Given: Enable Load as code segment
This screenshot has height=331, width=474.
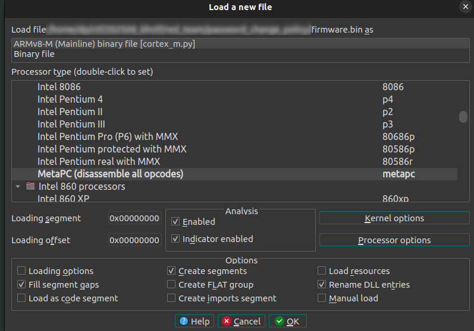Looking at the screenshot, I should [22, 298].
